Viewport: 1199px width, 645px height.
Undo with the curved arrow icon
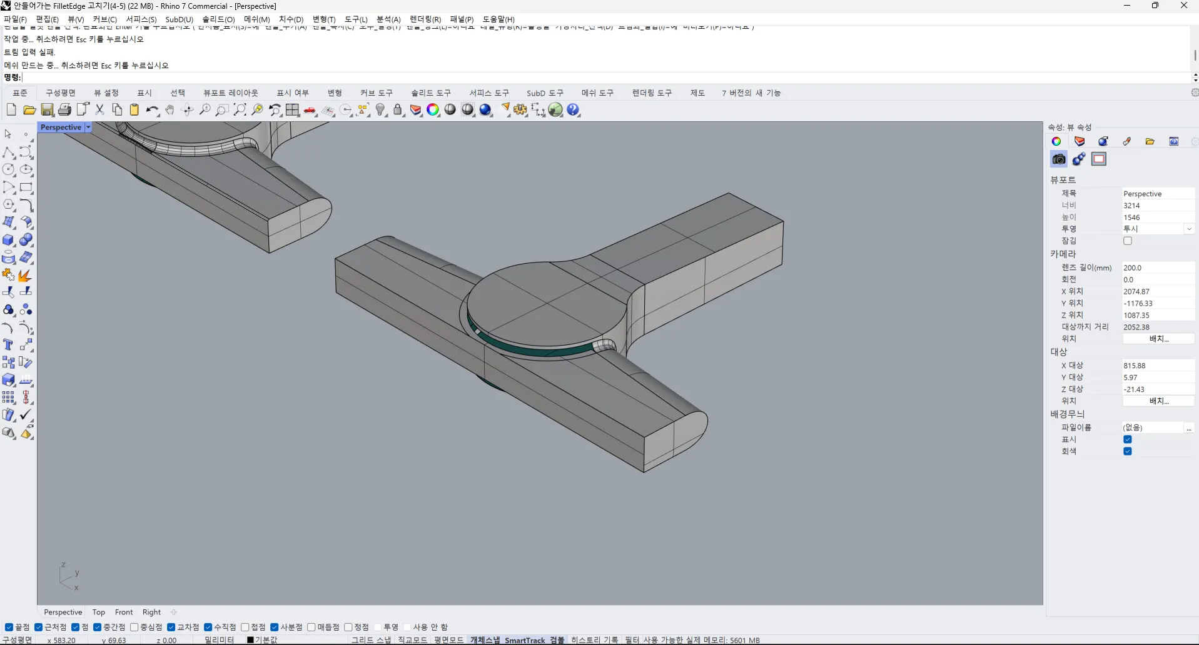(x=152, y=110)
